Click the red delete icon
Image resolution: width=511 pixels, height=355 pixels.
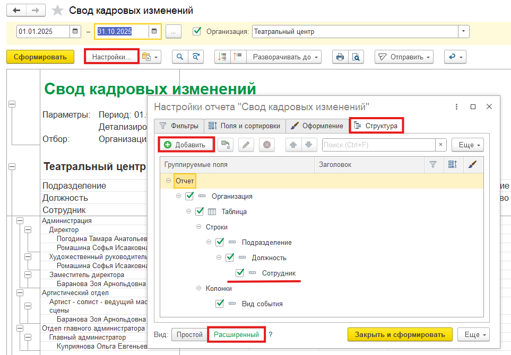(267, 145)
